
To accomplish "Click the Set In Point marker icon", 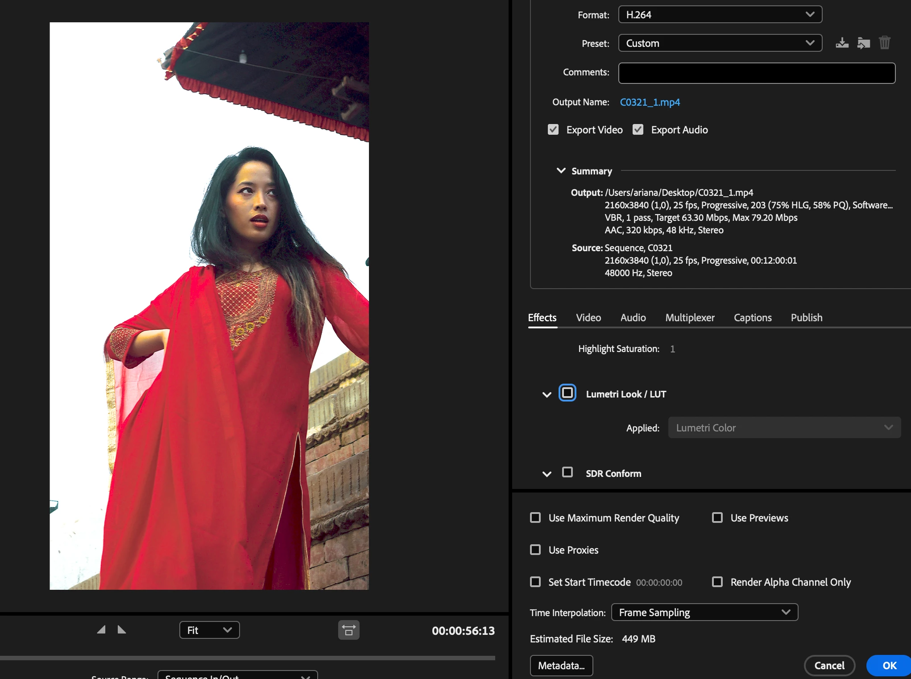I will pyautogui.click(x=101, y=629).
